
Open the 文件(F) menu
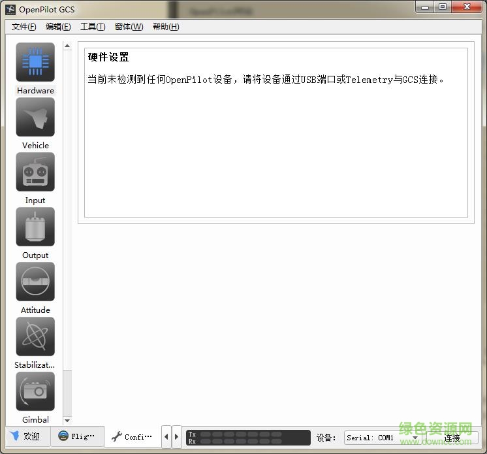[24, 27]
